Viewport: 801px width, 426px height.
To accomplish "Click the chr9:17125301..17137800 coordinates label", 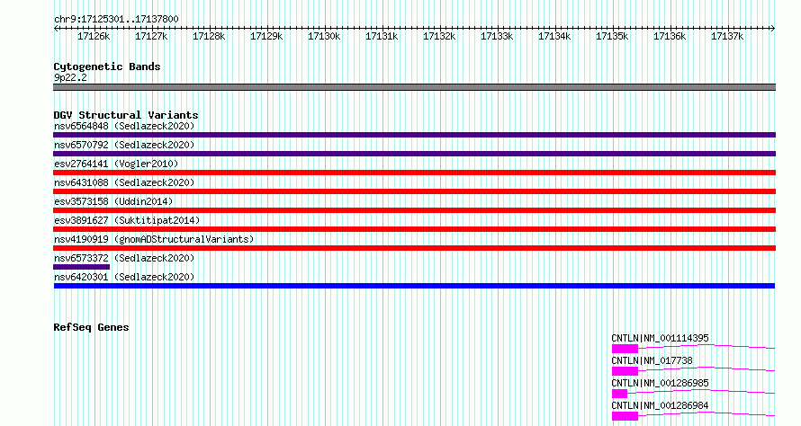I will point(116,19).
